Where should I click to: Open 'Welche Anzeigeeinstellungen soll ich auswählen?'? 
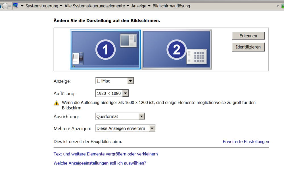[99, 163]
